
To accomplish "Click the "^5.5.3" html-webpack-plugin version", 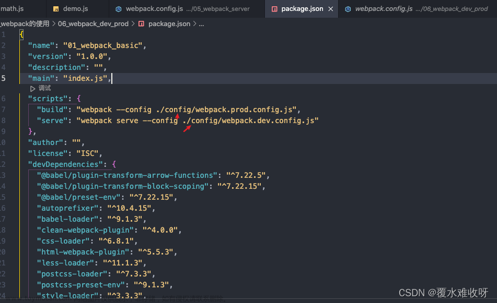I will pyautogui.click(x=156, y=252).
